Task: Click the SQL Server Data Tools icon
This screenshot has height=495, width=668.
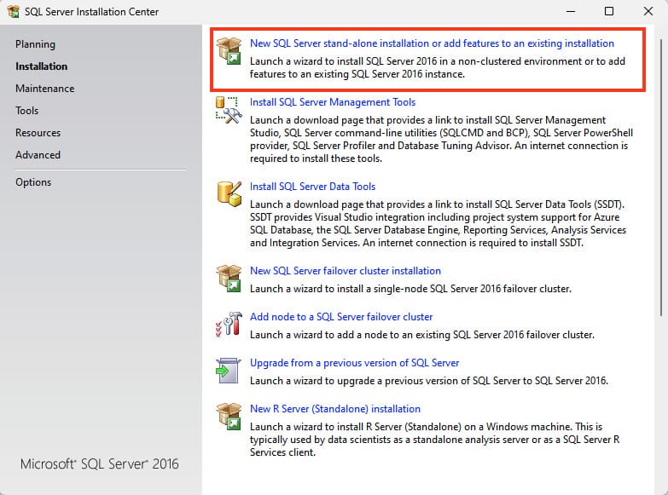Action: tap(229, 193)
